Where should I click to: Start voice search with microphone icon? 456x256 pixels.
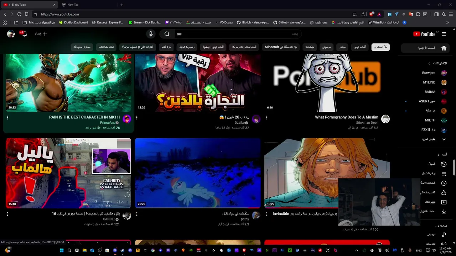[151, 34]
